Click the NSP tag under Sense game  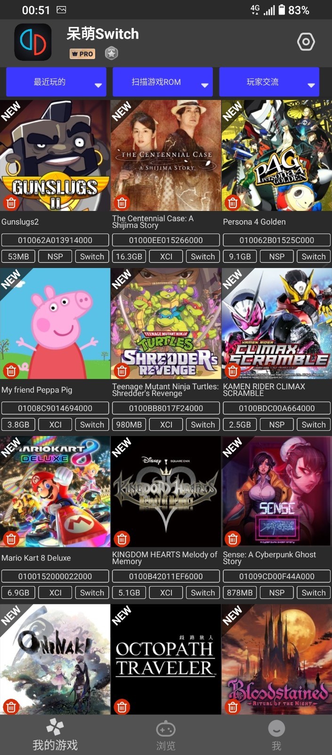coord(277,593)
